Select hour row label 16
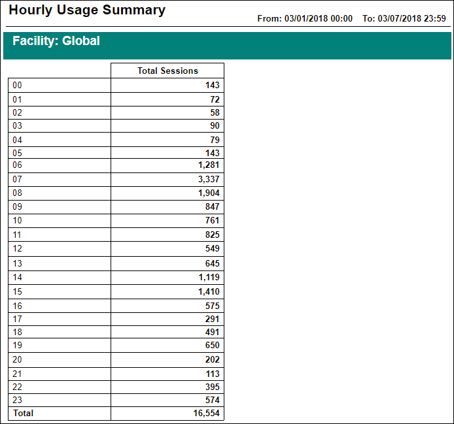454x424 pixels. [x=18, y=306]
